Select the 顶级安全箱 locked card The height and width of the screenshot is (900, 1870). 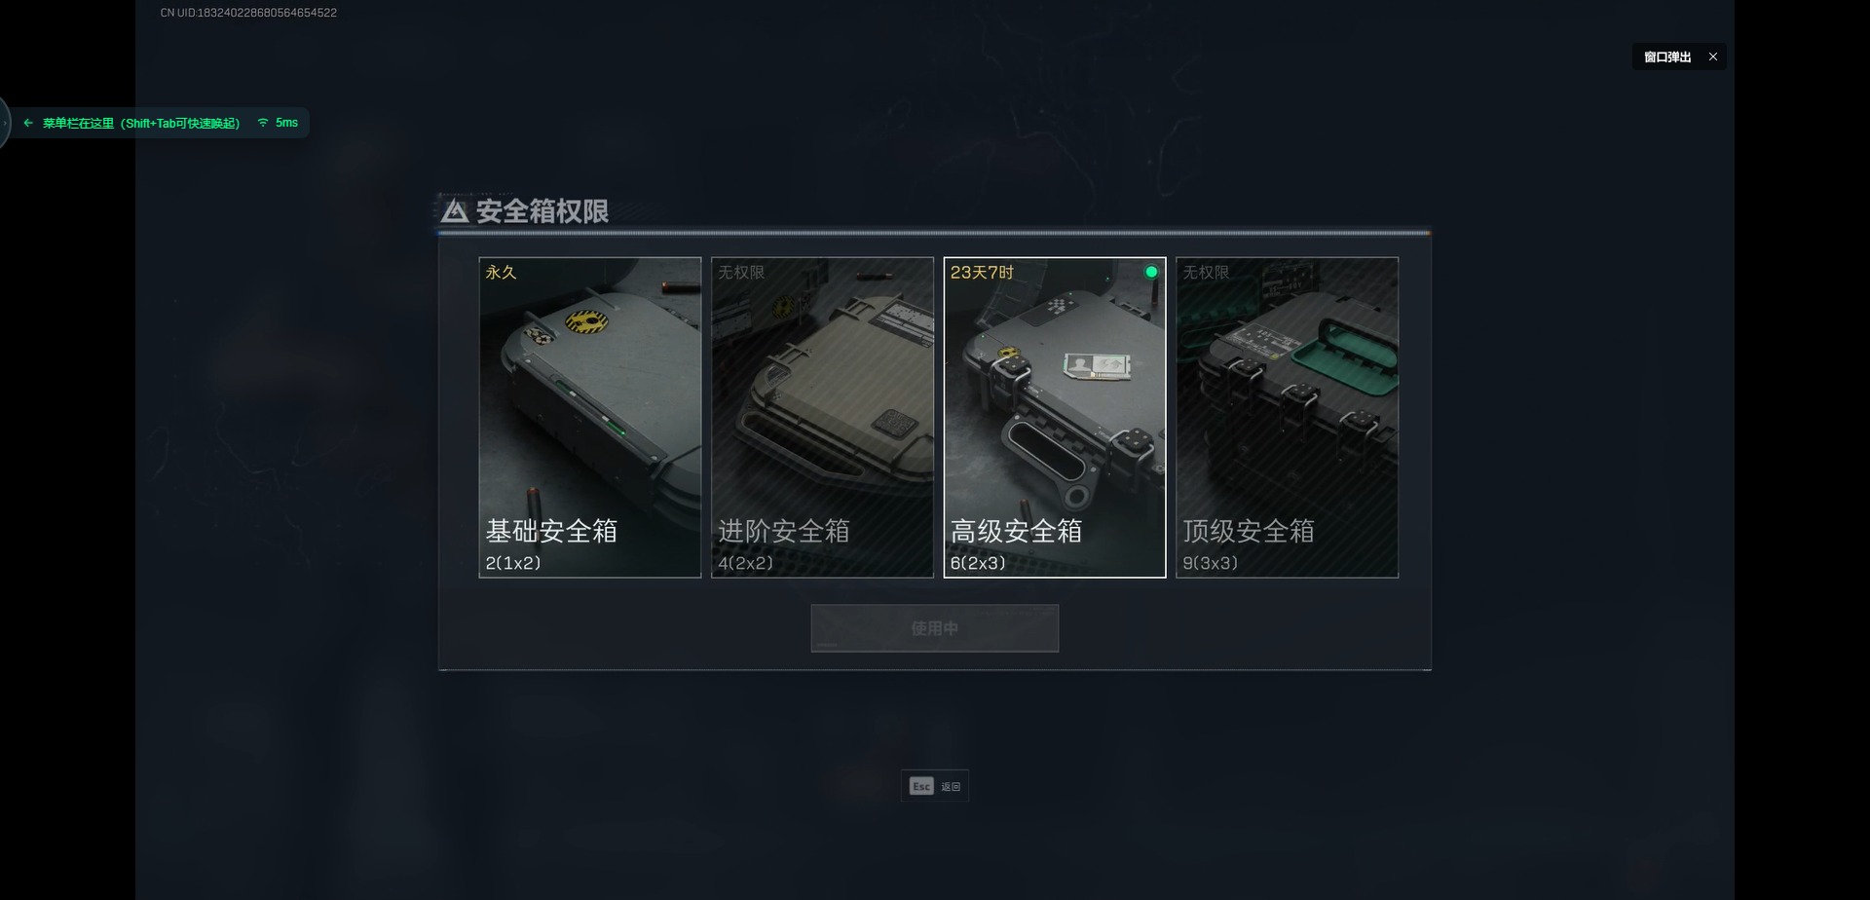[1287, 417]
